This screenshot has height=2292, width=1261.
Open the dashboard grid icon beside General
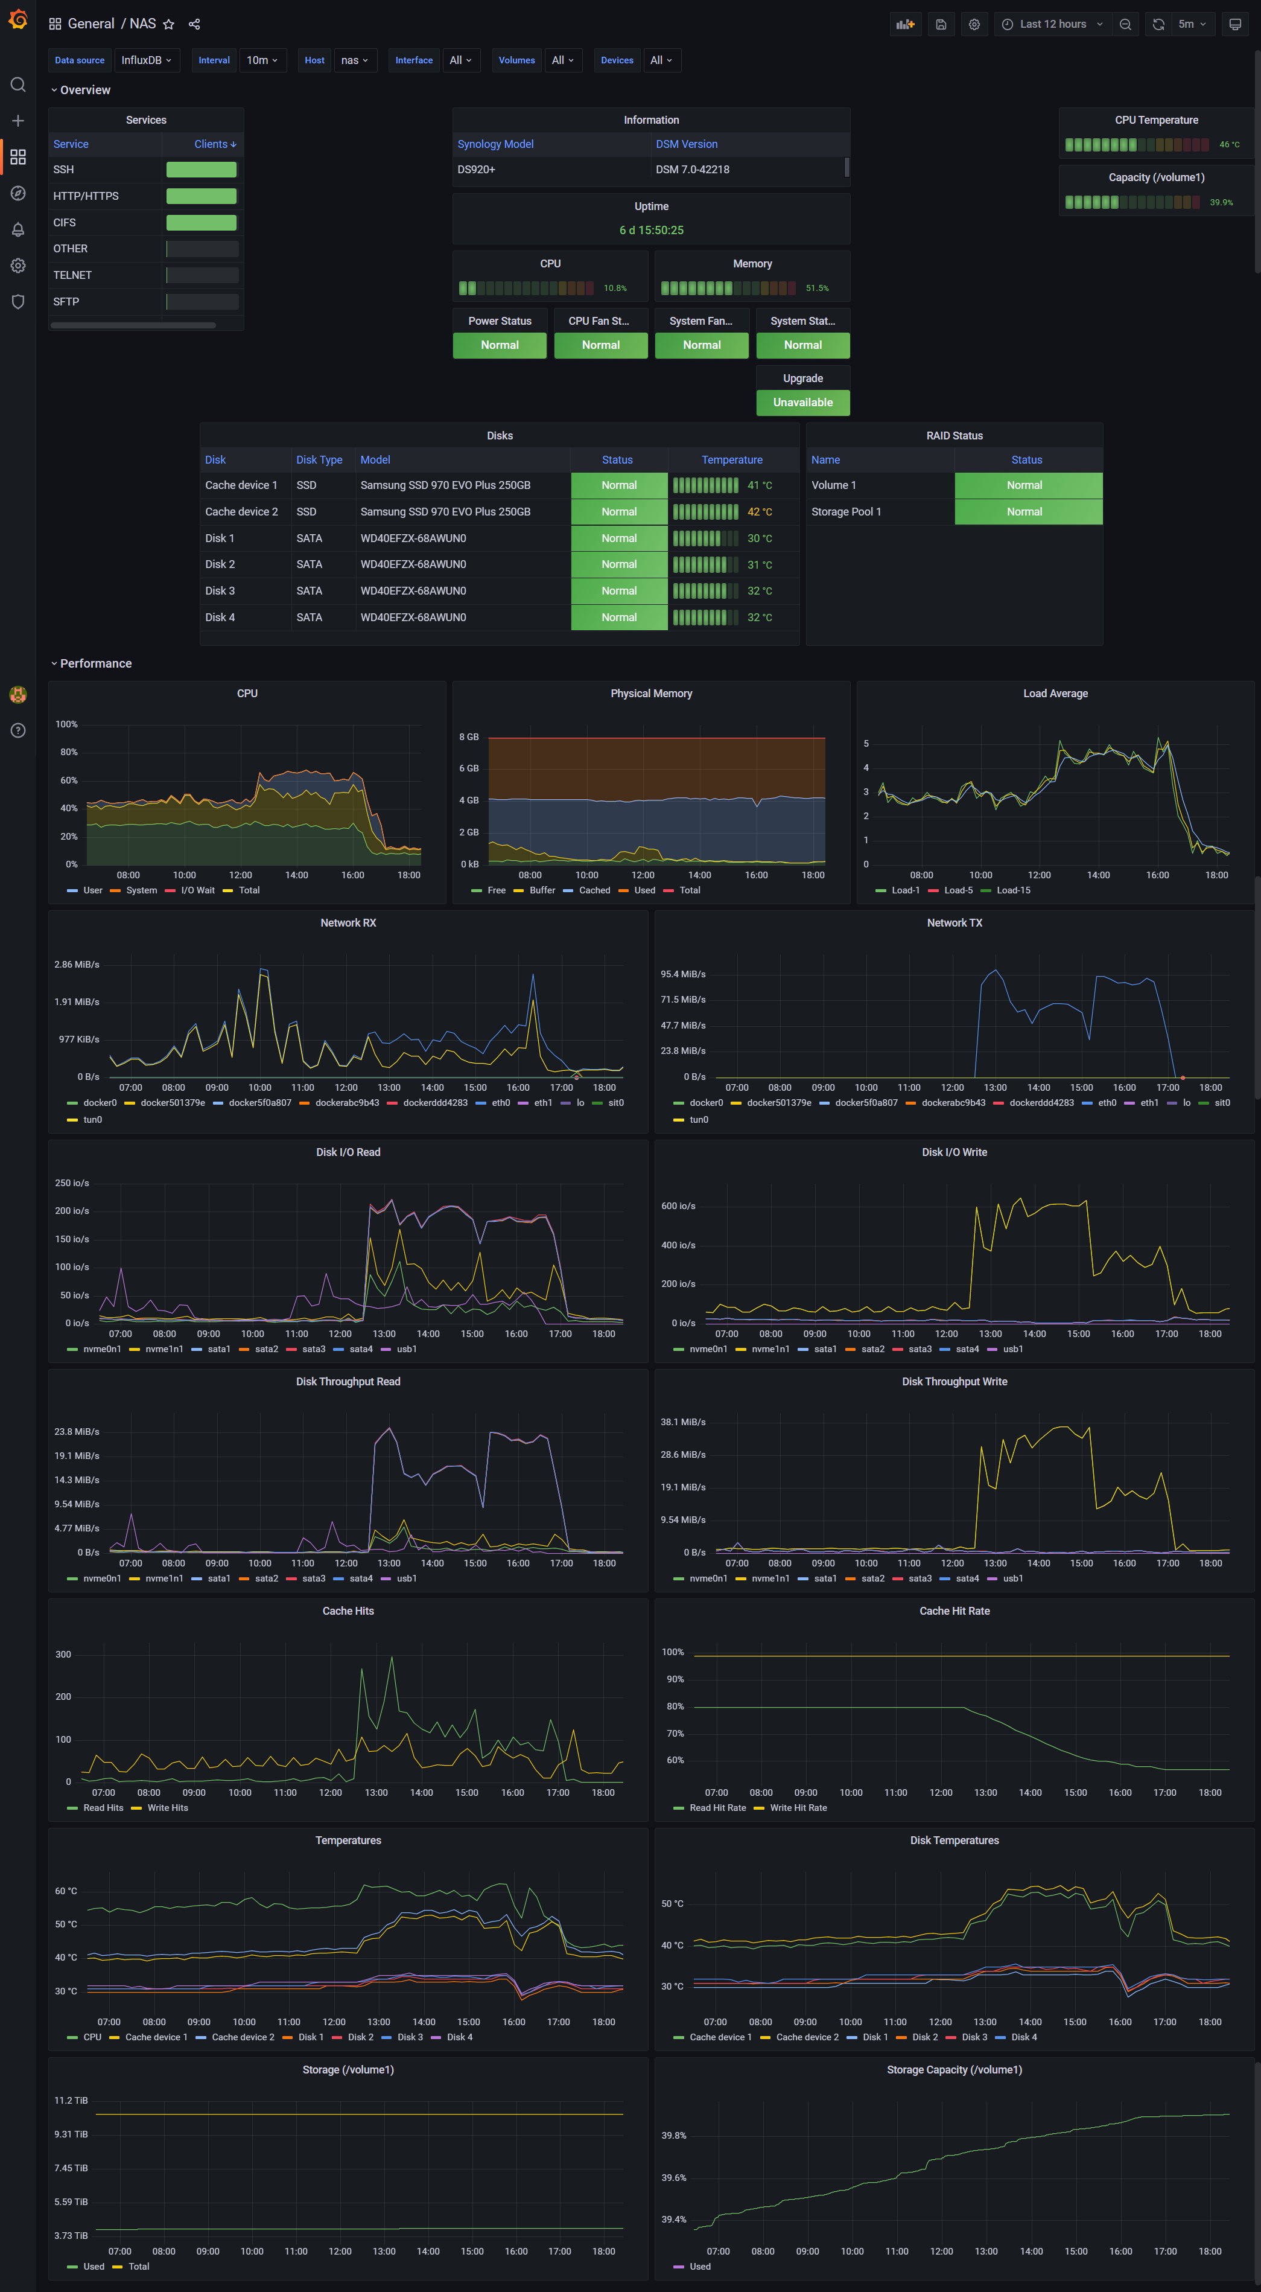[55, 24]
